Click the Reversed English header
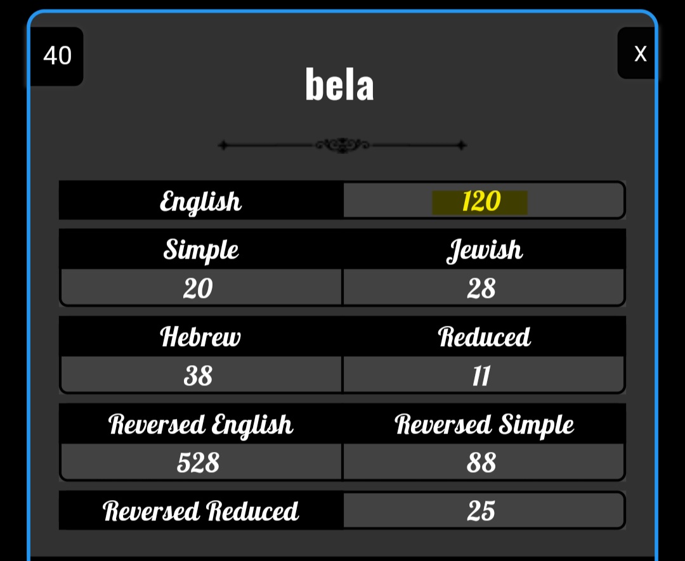Viewport: 685px width, 561px height. tap(200, 423)
